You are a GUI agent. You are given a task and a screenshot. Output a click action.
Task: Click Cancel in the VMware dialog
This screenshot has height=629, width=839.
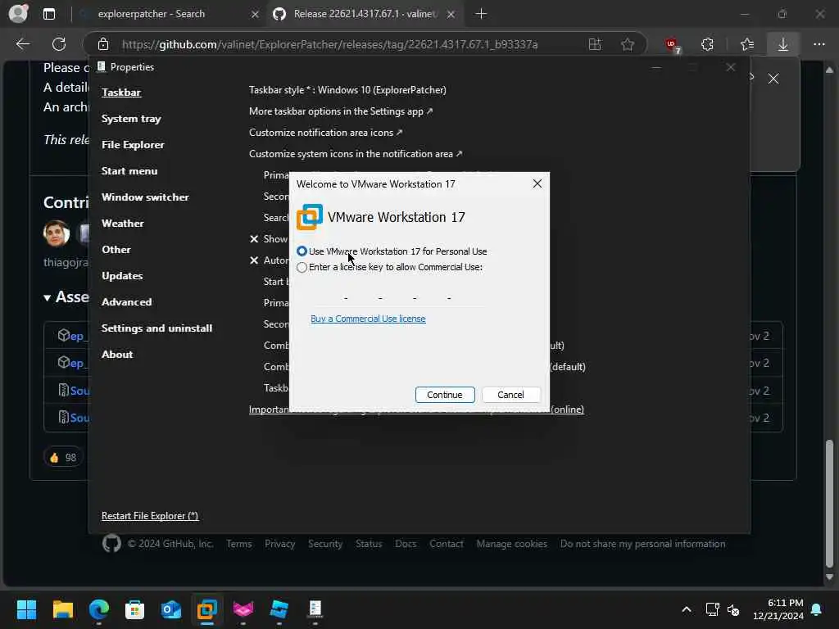510,395
